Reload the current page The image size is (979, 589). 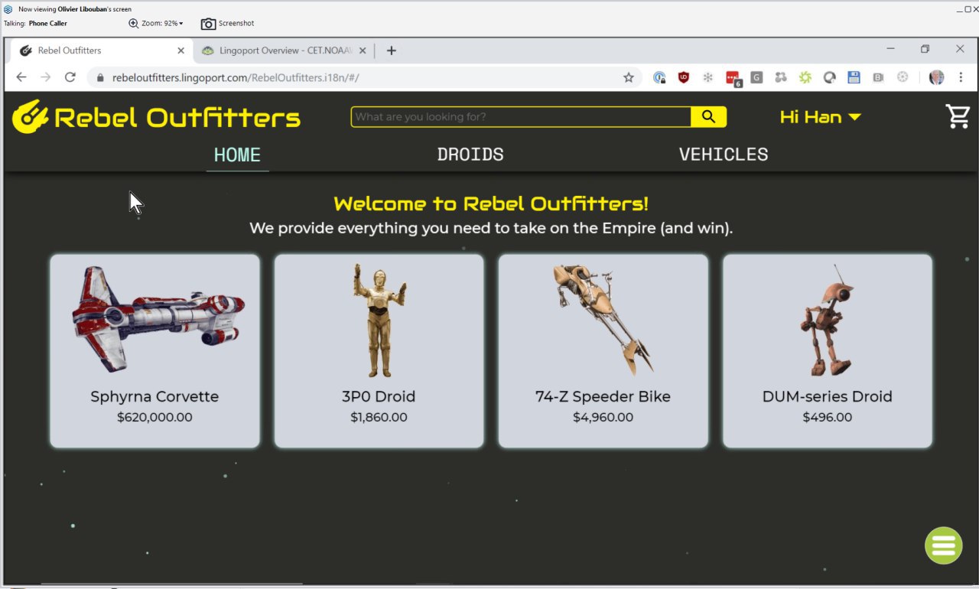[x=70, y=77]
